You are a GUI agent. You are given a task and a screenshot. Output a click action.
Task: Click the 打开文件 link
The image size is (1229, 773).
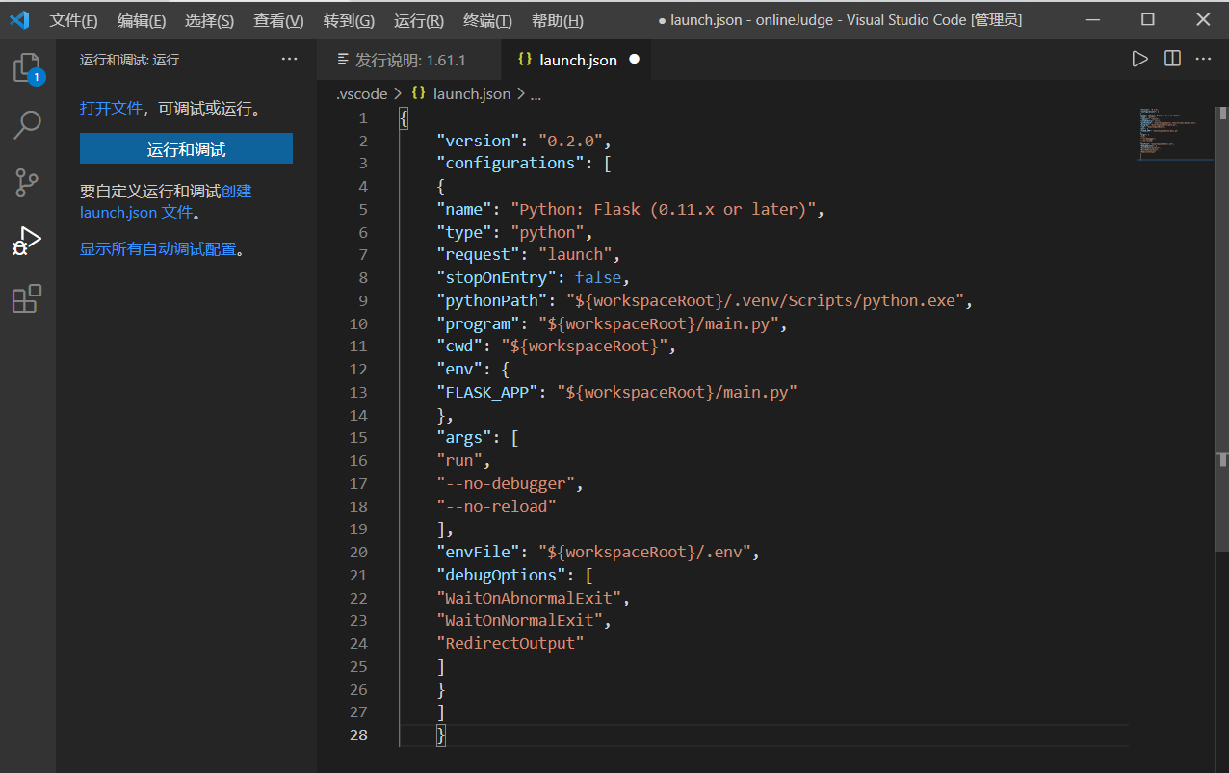coord(111,109)
